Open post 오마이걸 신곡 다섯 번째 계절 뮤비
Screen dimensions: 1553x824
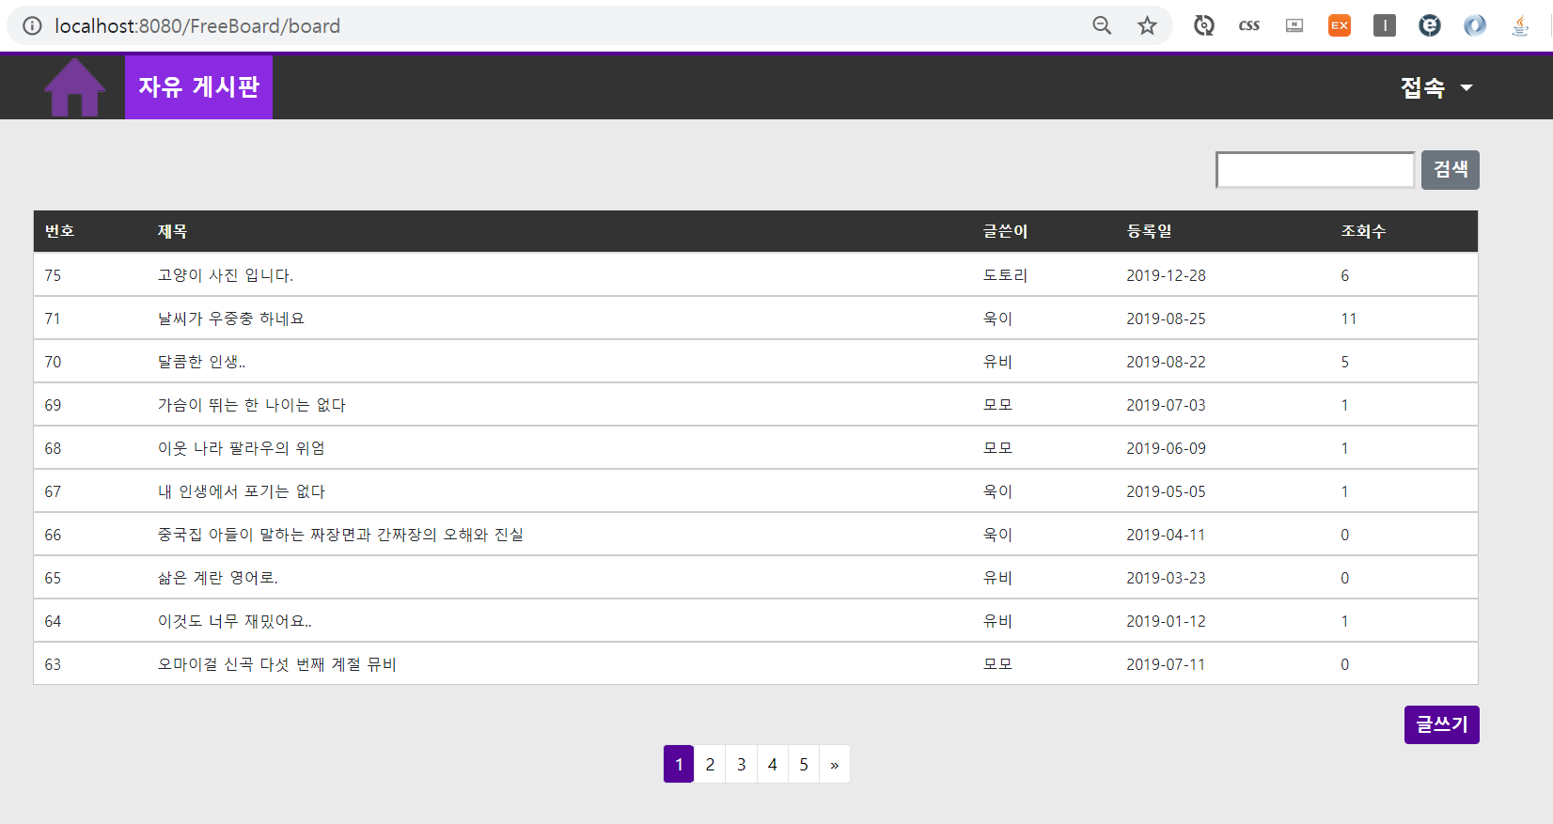277,664
